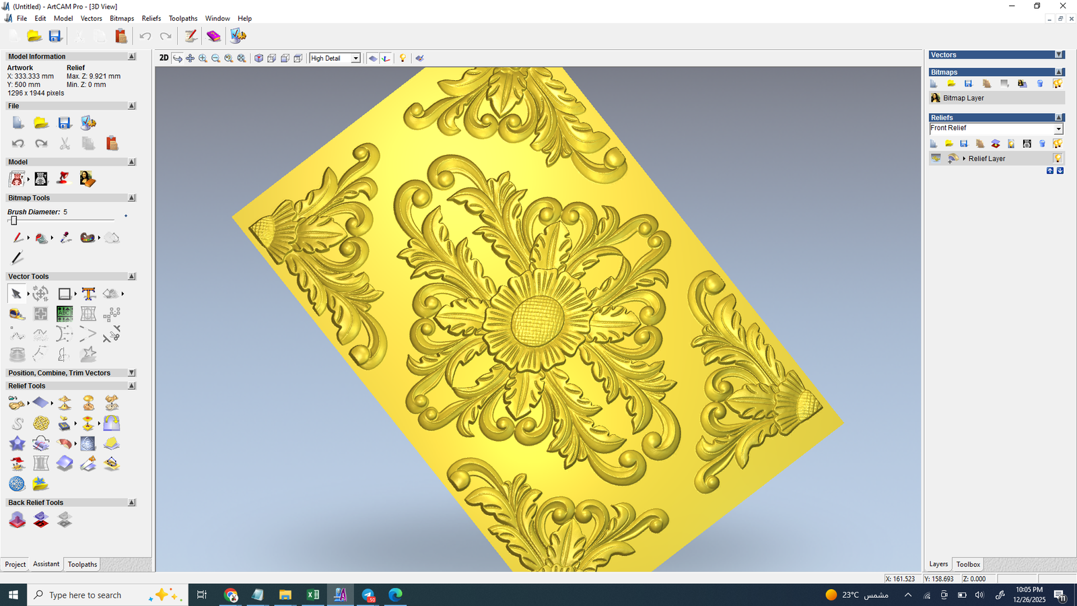
Task: Toggle all relief layers visibility bulbs
Action: coord(1057,143)
